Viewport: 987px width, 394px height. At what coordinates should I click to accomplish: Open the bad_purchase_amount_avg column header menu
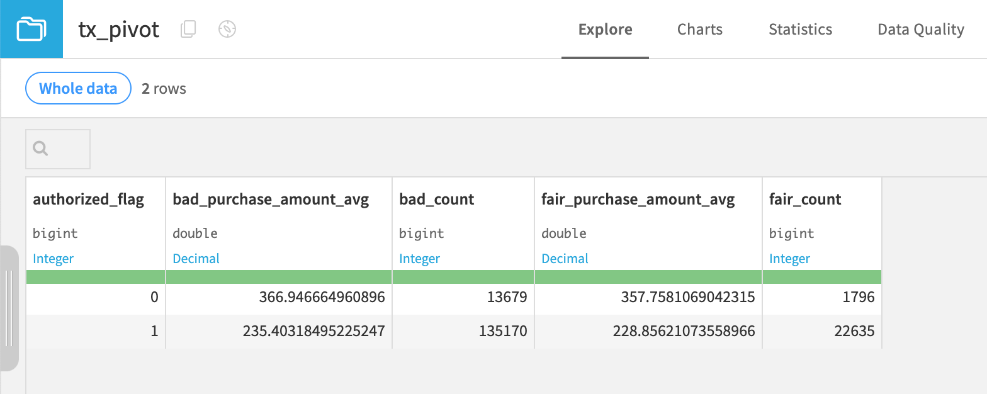pos(271,200)
